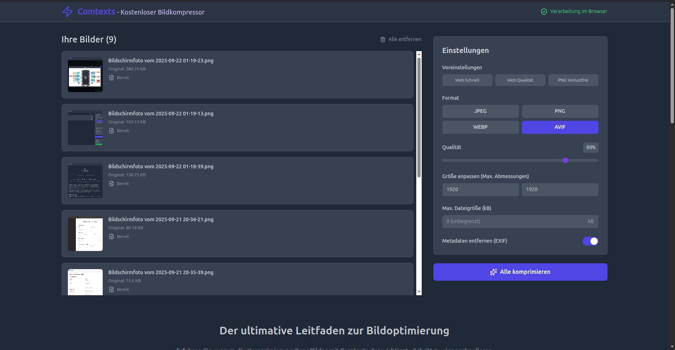Select WEBP as output format
Image resolution: width=675 pixels, height=350 pixels.
click(480, 127)
